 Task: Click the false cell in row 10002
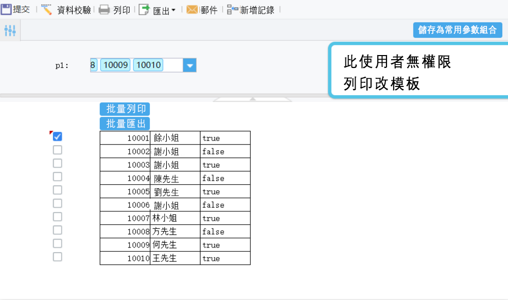click(x=225, y=151)
